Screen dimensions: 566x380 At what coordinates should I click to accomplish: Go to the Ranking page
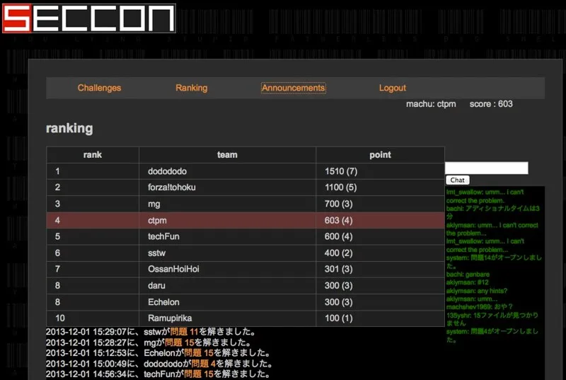tap(191, 88)
